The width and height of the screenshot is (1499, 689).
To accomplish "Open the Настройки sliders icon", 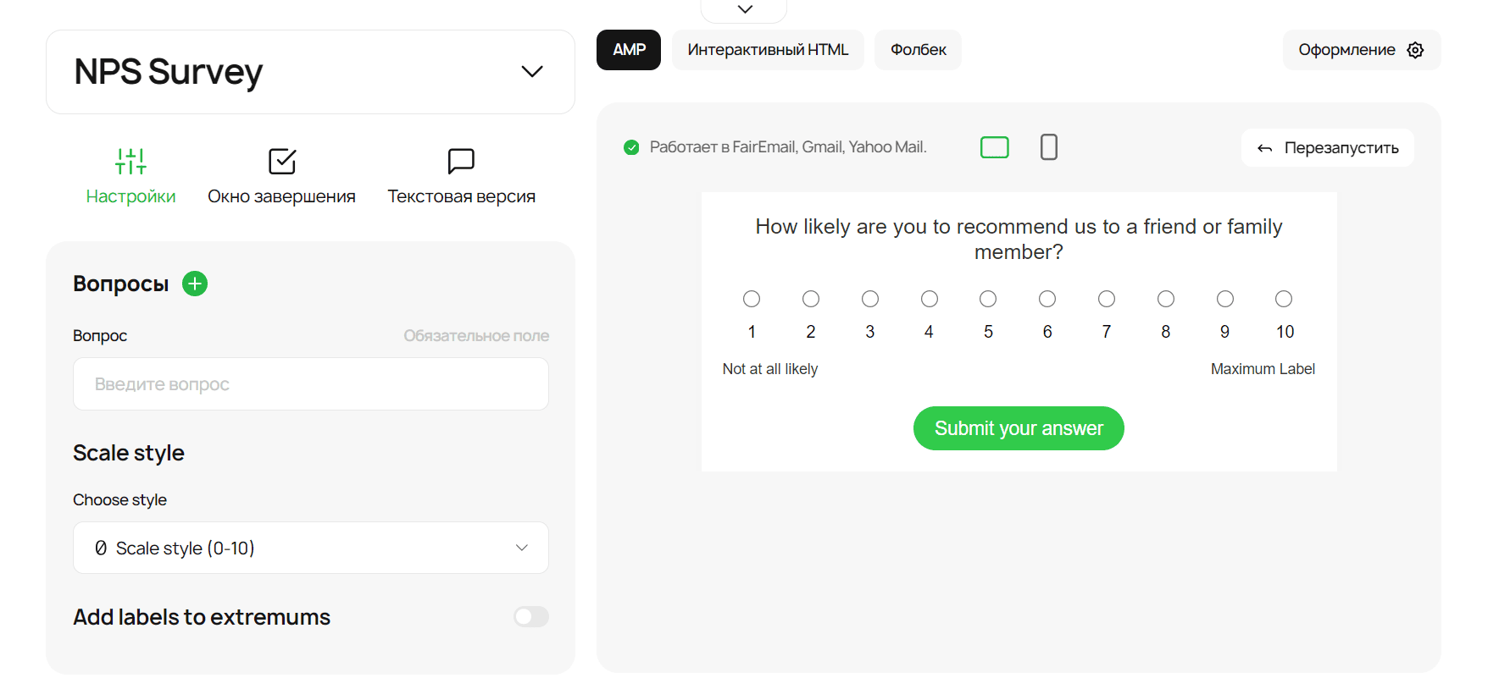I will [x=130, y=161].
